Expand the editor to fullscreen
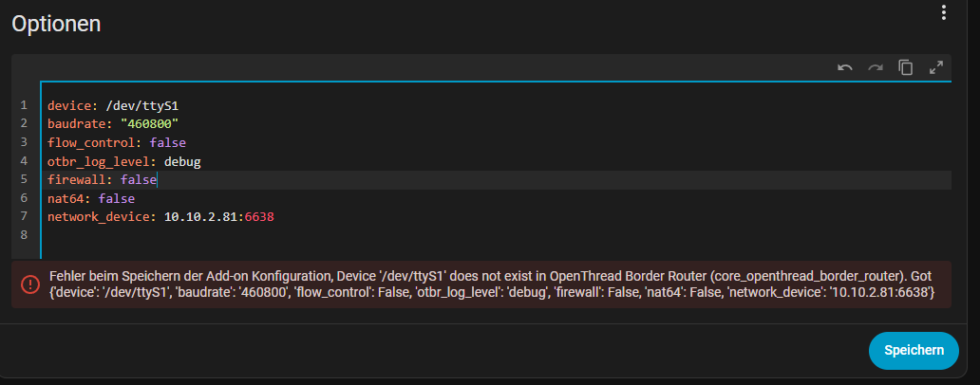The image size is (980, 385). pos(936,67)
